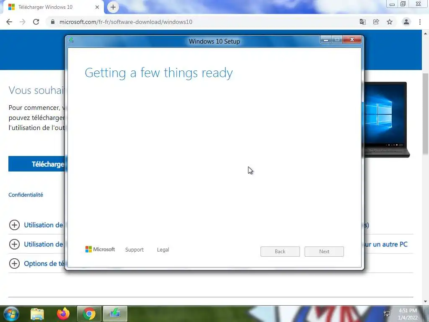Switch to Chrome in the taskbar
The width and height of the screenshot is (429, 322).
pos(89,314)
